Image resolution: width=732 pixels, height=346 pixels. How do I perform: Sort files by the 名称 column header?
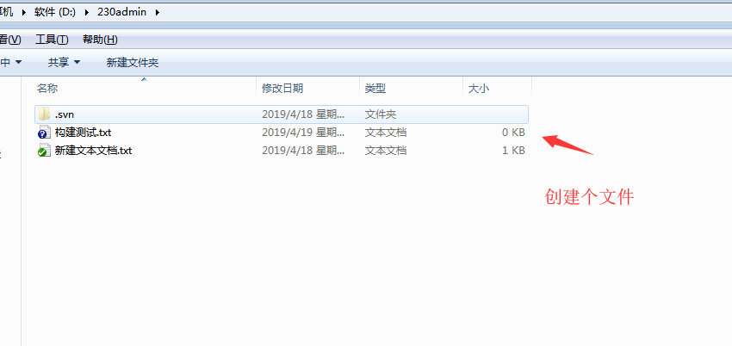tap(47, 89)
